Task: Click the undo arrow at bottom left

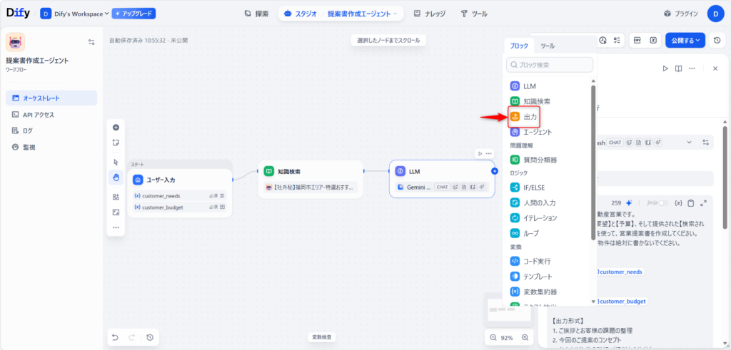Action: tap(115, 337)
